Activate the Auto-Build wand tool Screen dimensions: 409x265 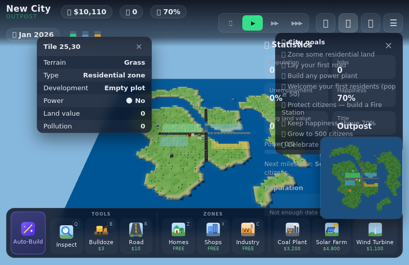(28, 233)
